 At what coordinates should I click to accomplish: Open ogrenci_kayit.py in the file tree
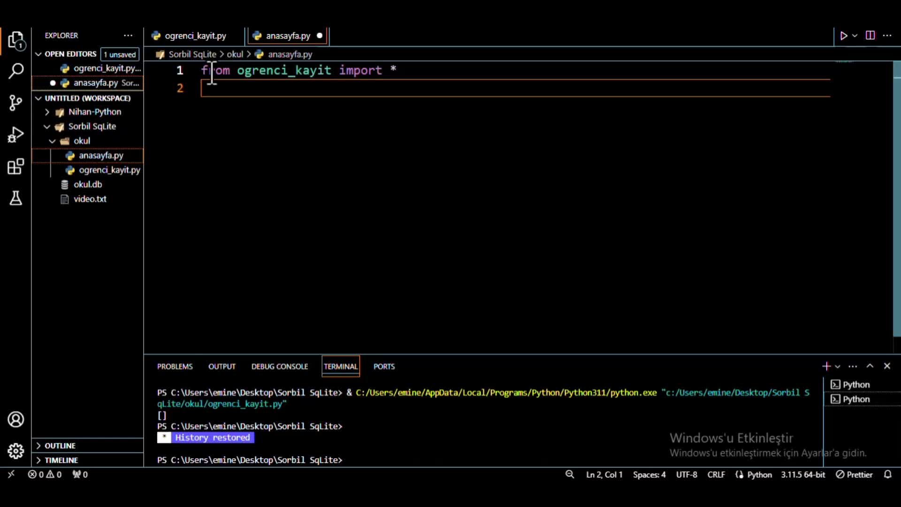[x=88, y=170]
